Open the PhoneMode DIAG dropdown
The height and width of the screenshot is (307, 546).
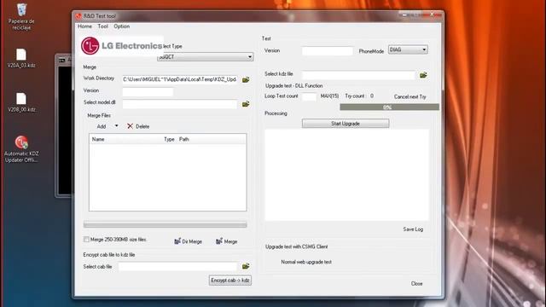coord(408,49)
